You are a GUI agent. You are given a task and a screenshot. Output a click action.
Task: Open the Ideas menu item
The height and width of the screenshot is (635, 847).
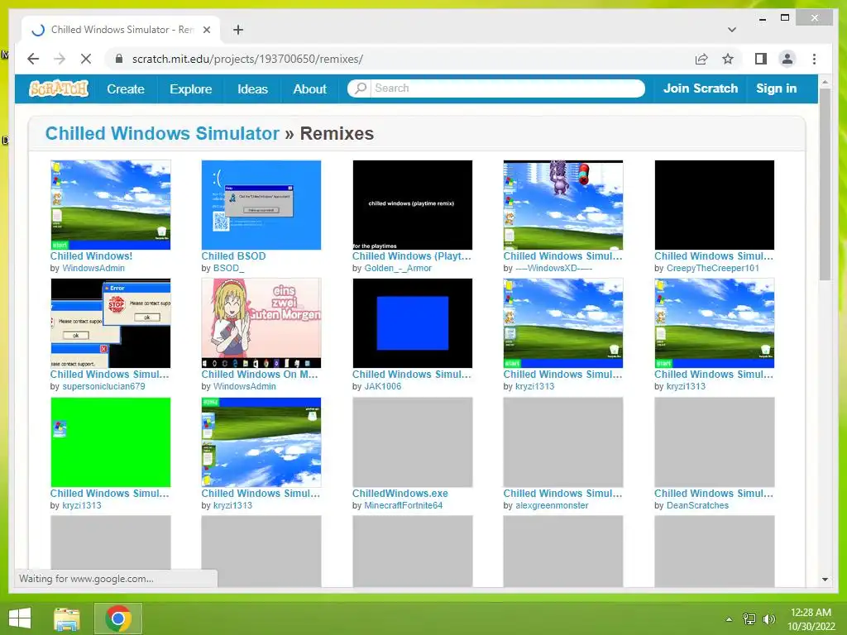[253, 89]
